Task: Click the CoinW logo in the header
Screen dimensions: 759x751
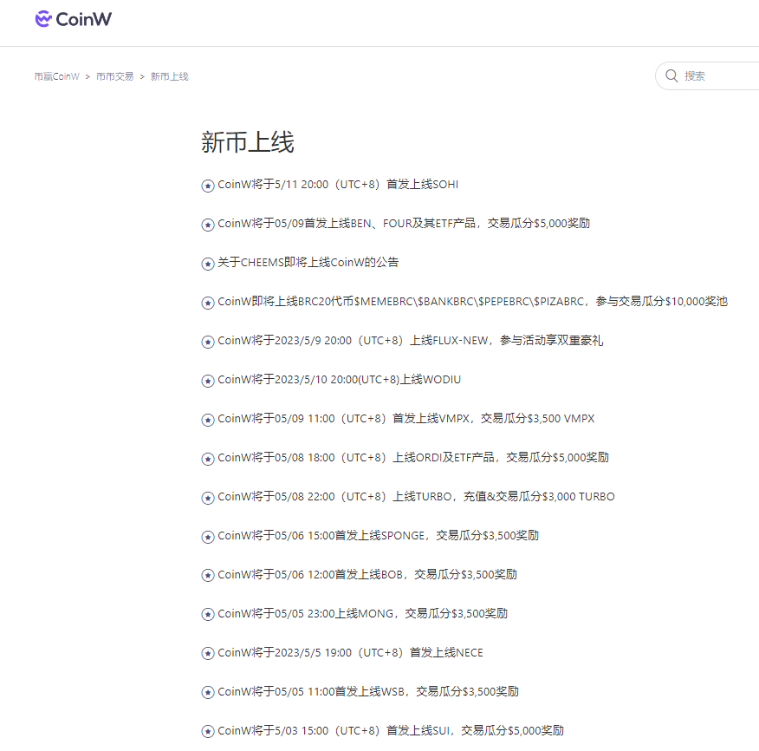Action: point(73,19)
